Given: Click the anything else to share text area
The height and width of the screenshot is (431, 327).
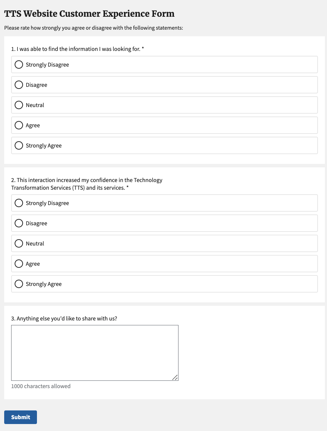Looking at the screenshot, I should click(94, 353).
